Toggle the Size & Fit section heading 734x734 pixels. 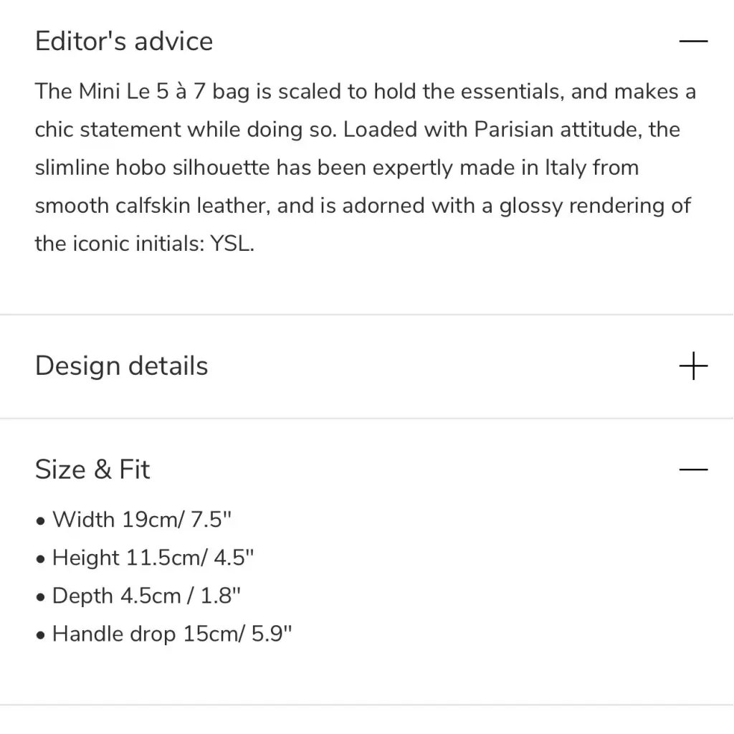[92, 469]
